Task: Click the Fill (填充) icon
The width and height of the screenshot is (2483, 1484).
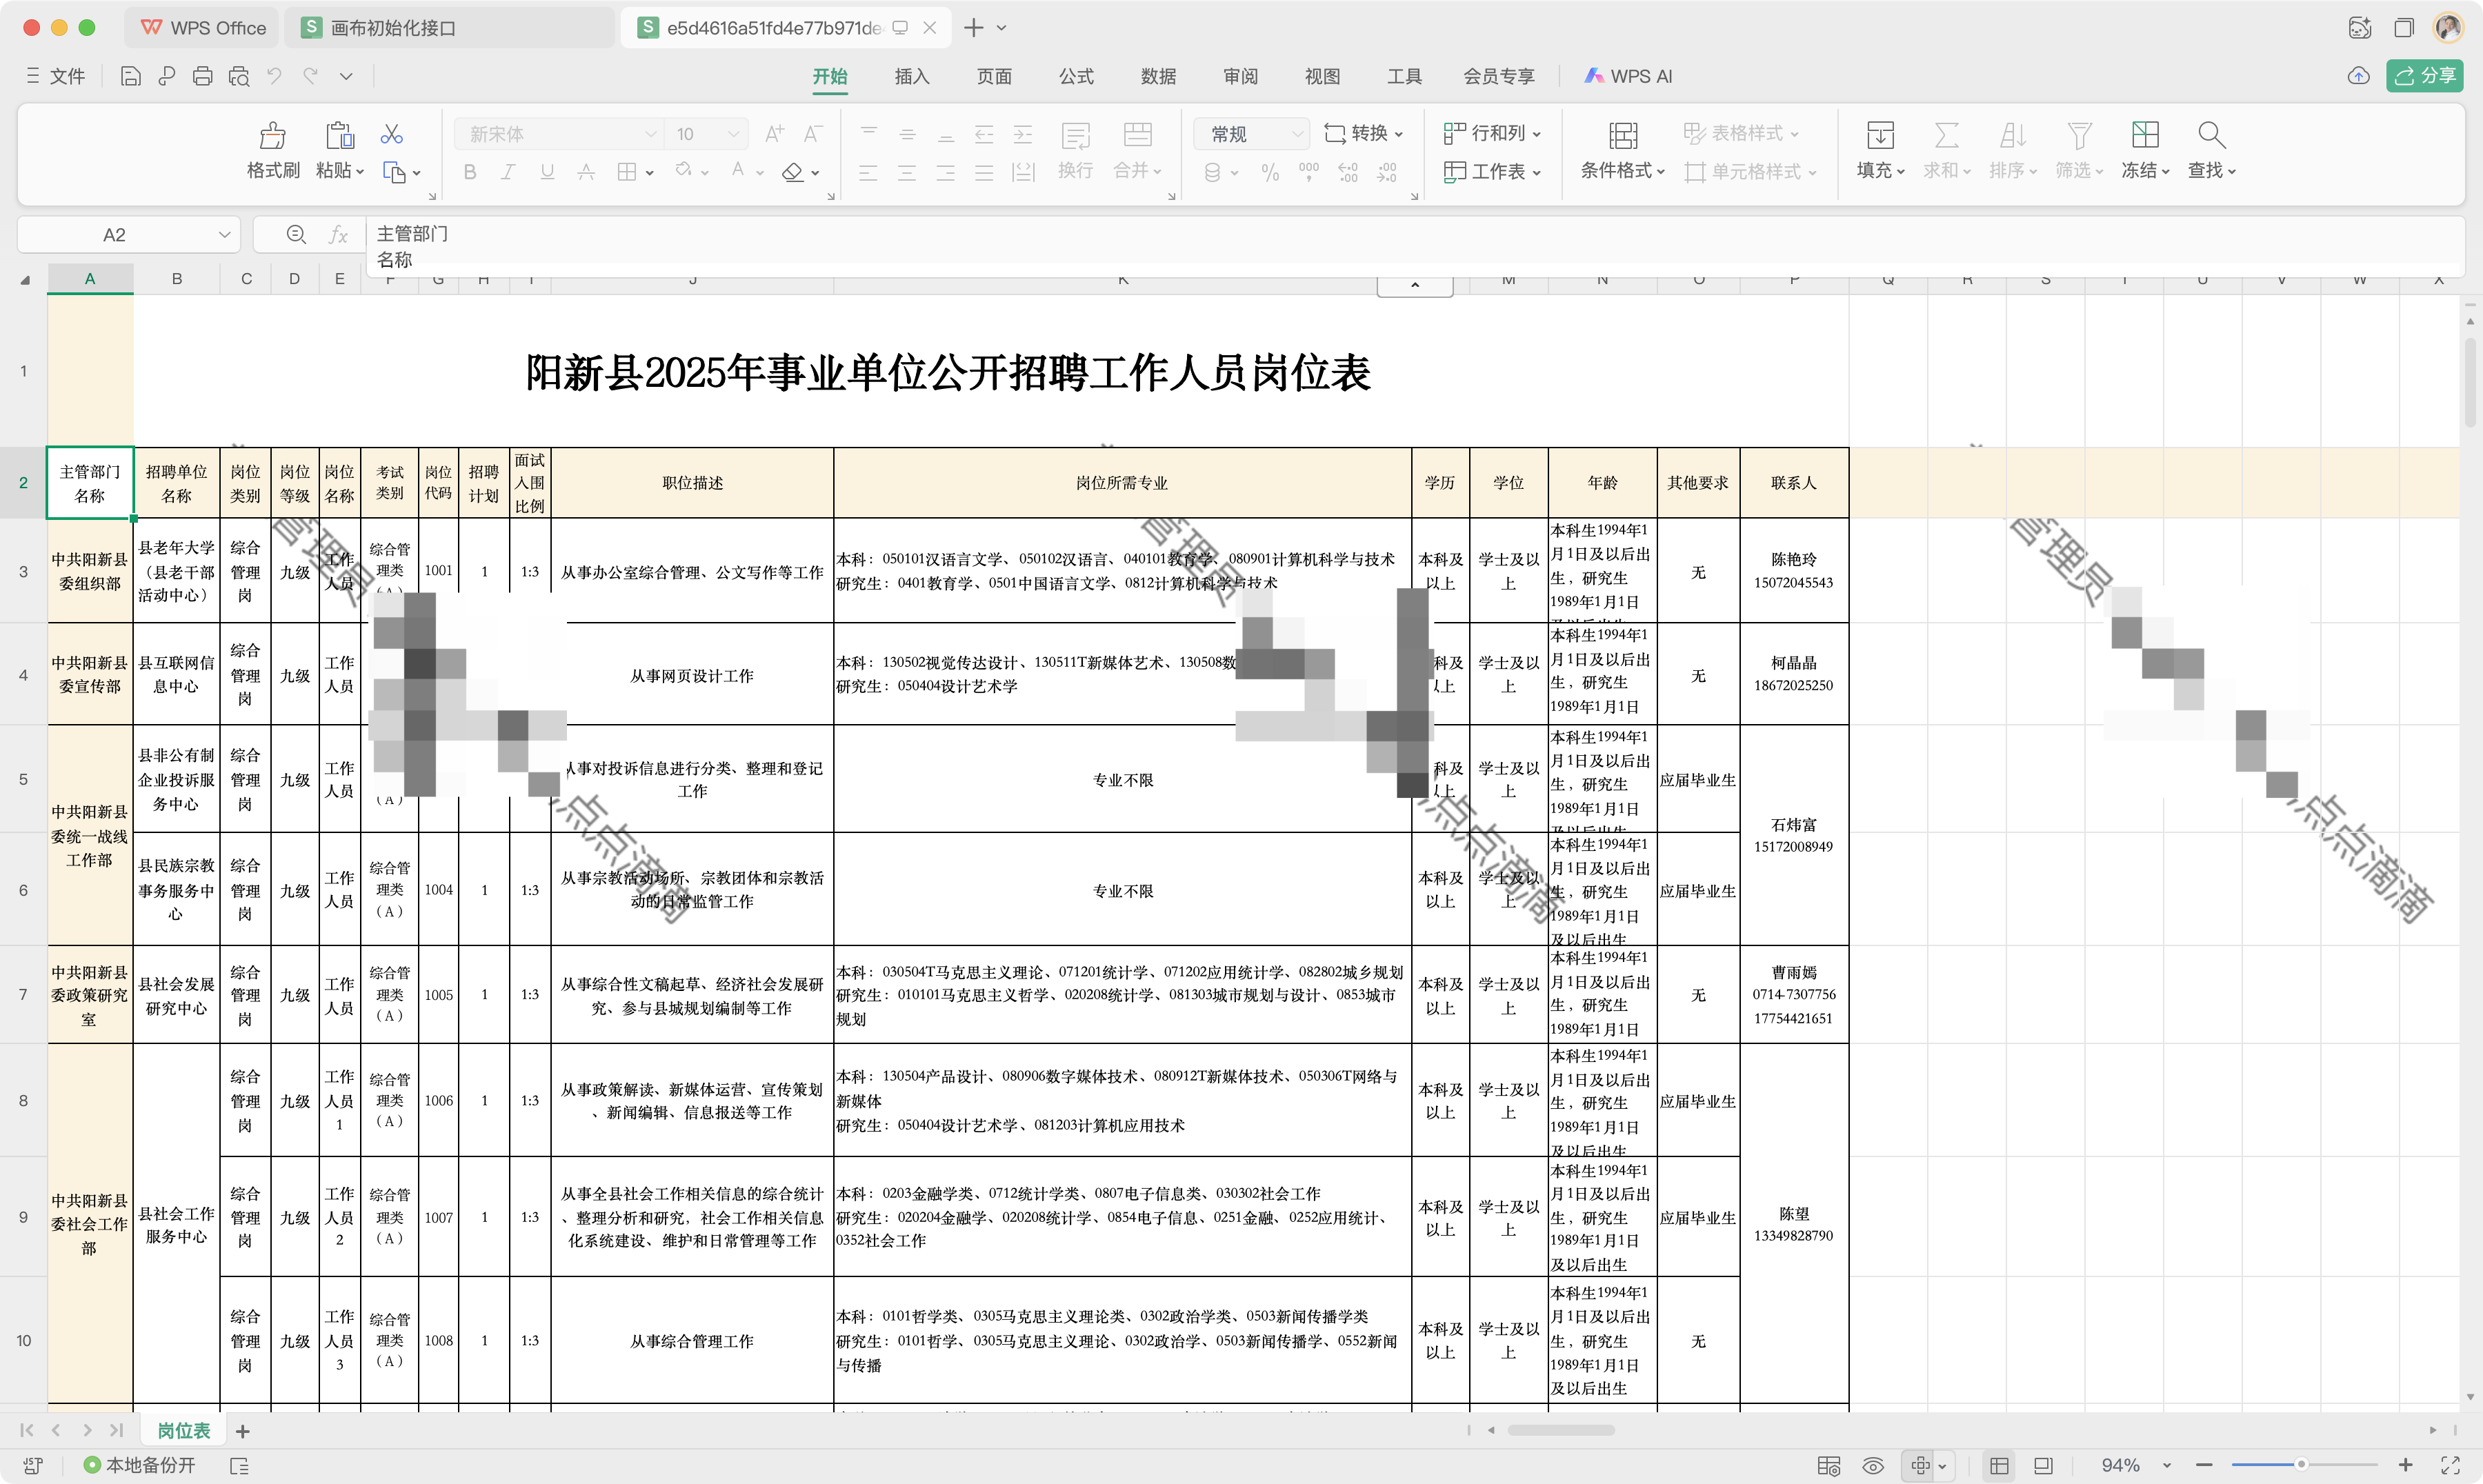Action: click(1880, 136)
